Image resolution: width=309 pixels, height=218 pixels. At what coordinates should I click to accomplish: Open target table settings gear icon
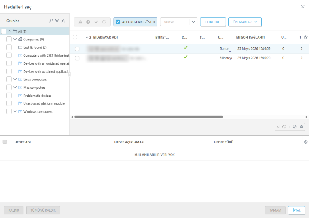(x=306, y=142)
